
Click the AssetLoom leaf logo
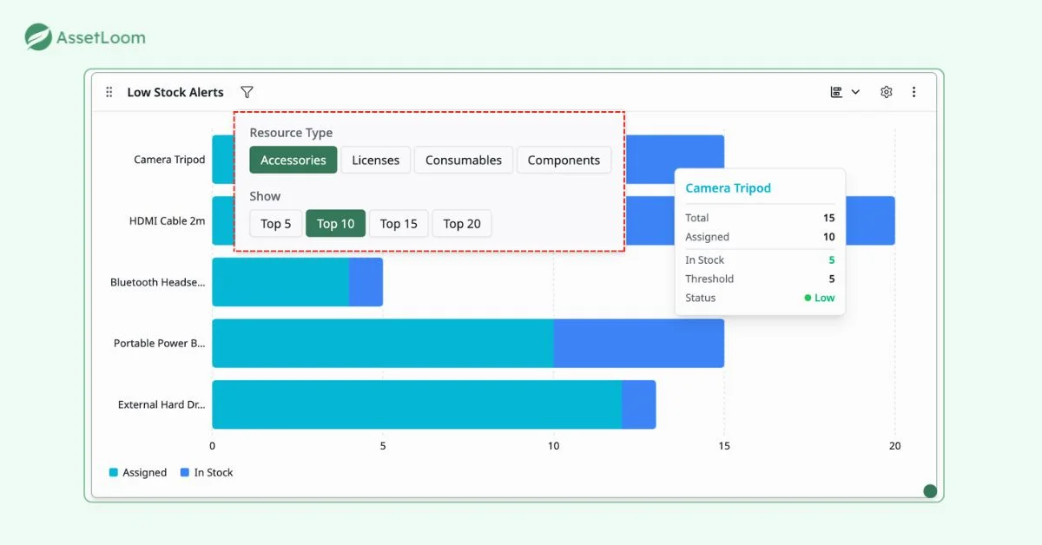(38, 37)
